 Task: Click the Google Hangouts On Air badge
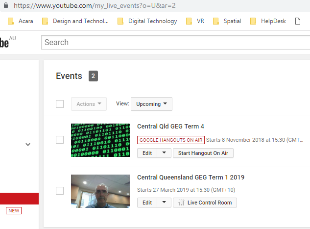pyautogui.click(x=171, y=140)
